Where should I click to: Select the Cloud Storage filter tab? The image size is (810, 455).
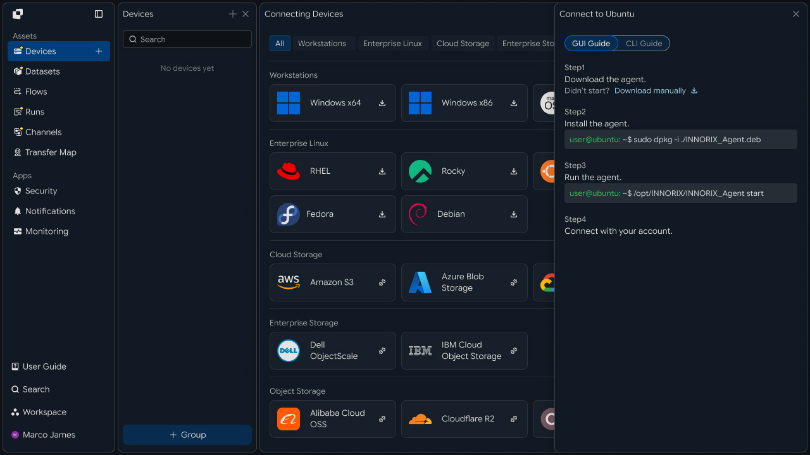point(463,44)
